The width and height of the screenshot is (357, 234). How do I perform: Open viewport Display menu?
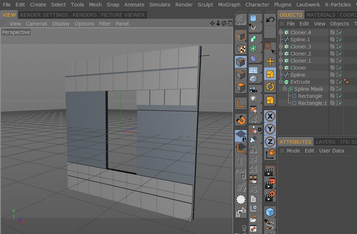click(61, 24)
